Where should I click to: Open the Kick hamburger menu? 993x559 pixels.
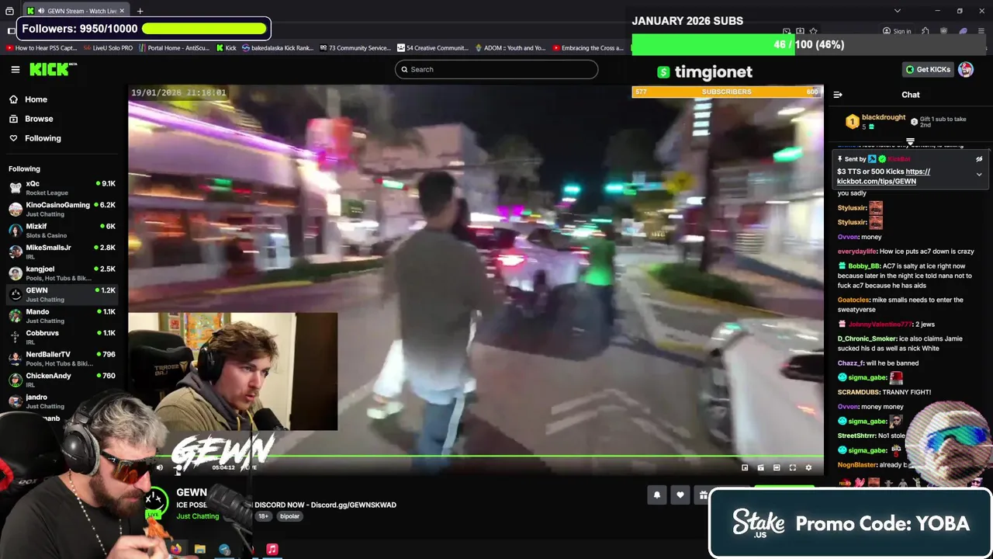pos(15,69)
